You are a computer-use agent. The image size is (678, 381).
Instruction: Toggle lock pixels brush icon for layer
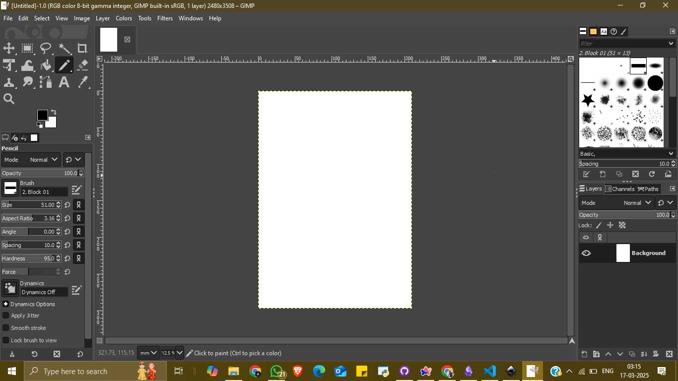point(599,225)
